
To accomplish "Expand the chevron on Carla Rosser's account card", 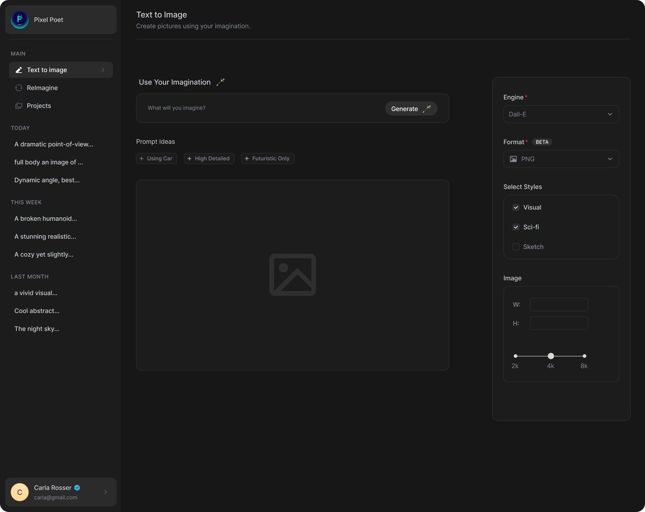I will tap(105, 492).
